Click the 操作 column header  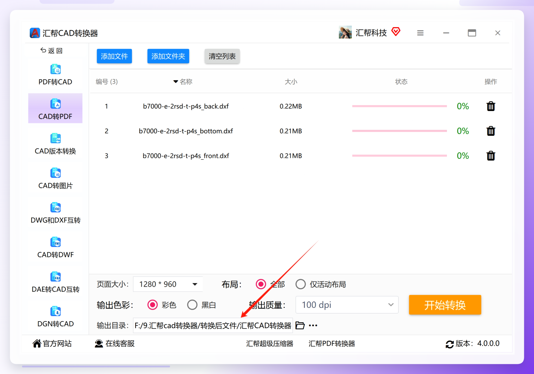[x=491, y=82]
